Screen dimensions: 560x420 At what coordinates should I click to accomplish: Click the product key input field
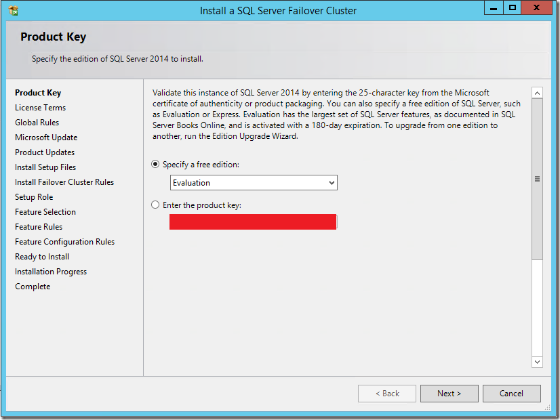coord(253,222)
